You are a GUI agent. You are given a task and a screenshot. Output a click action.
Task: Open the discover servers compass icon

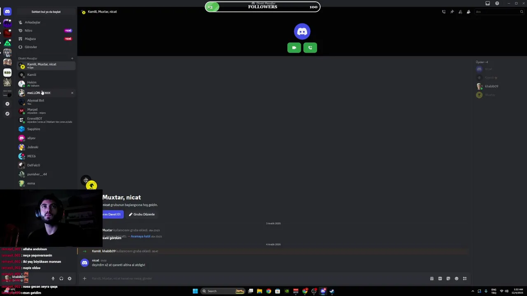[x=7, y=113]
